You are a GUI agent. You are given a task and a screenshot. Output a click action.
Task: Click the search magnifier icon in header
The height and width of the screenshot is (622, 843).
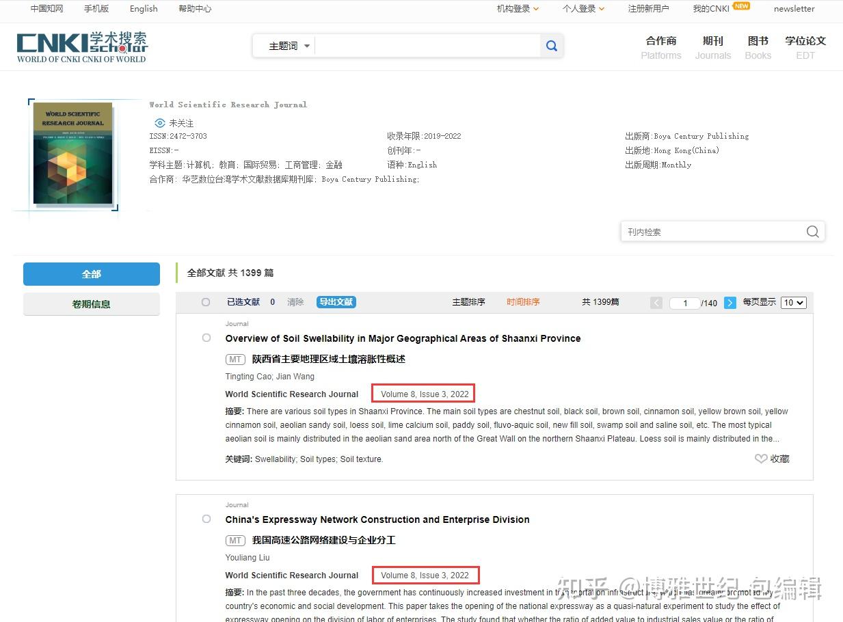(552, 46)
